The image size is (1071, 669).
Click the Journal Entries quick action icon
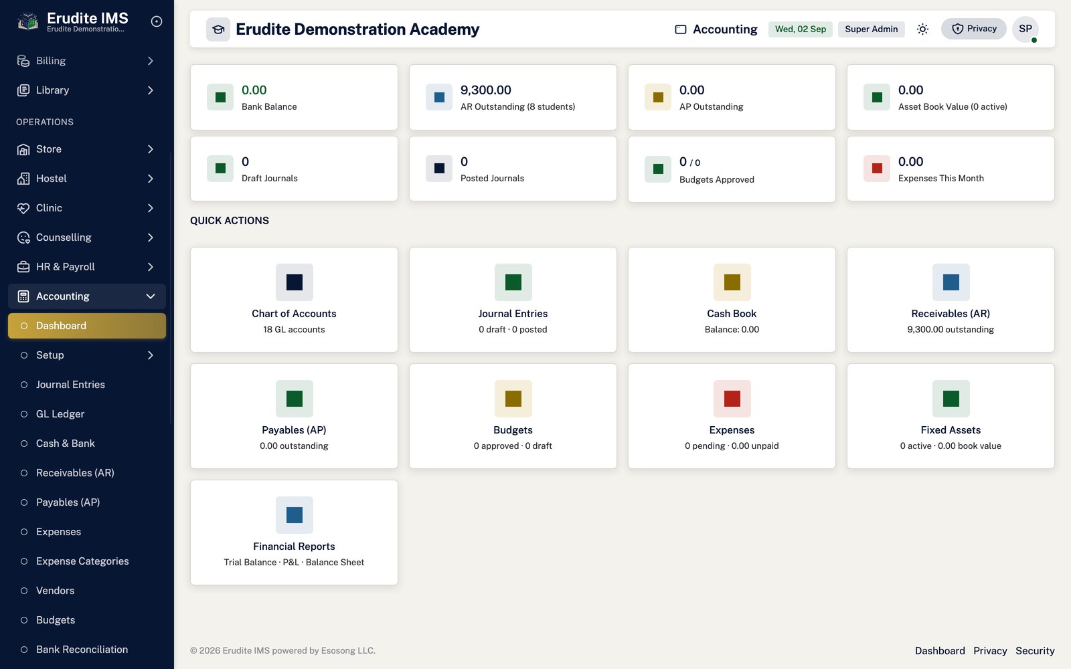point(513,282)
